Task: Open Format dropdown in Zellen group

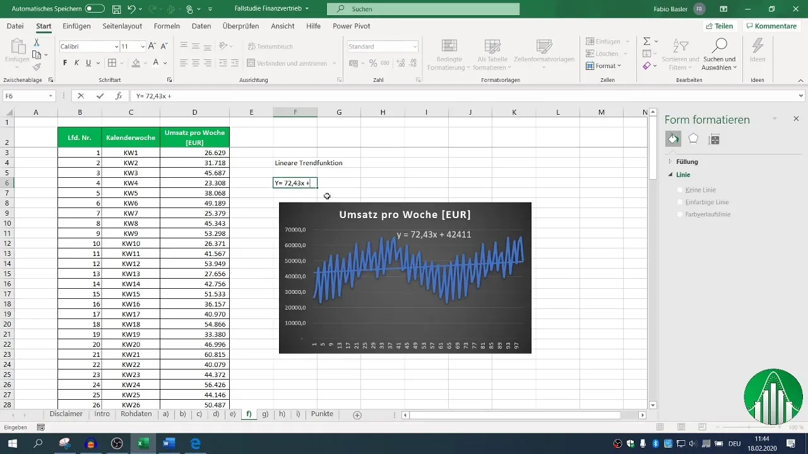Action: pos(603,66)
